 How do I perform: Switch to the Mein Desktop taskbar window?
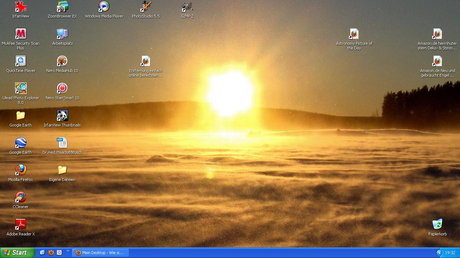point(100,253)
